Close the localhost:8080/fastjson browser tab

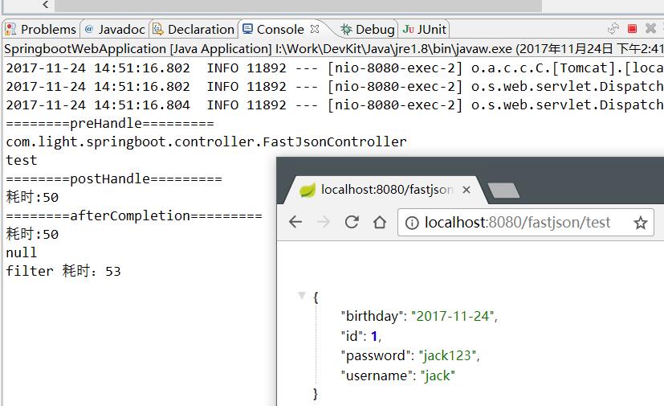[x=466, y=190]
